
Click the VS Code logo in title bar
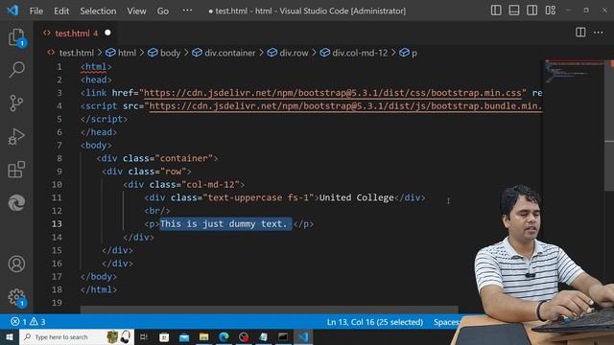point(12,11)
